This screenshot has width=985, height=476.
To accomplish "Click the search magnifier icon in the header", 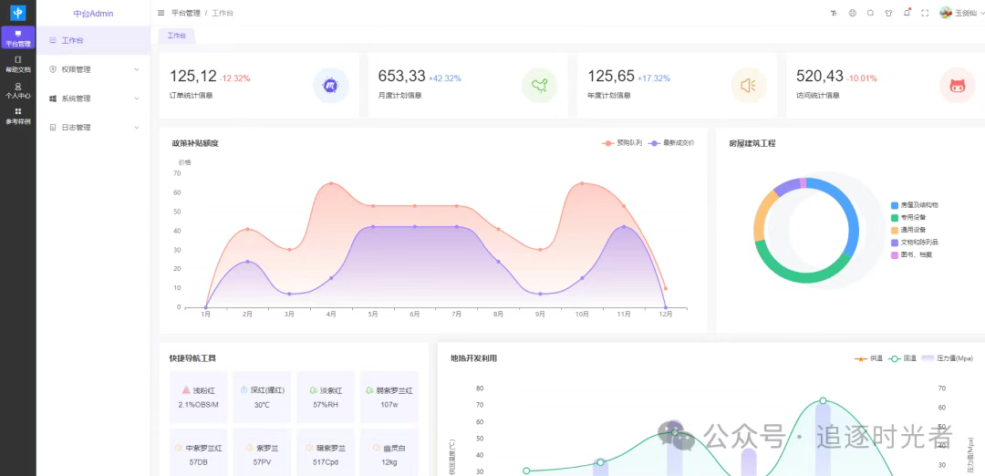I will (x=870, y=13).
